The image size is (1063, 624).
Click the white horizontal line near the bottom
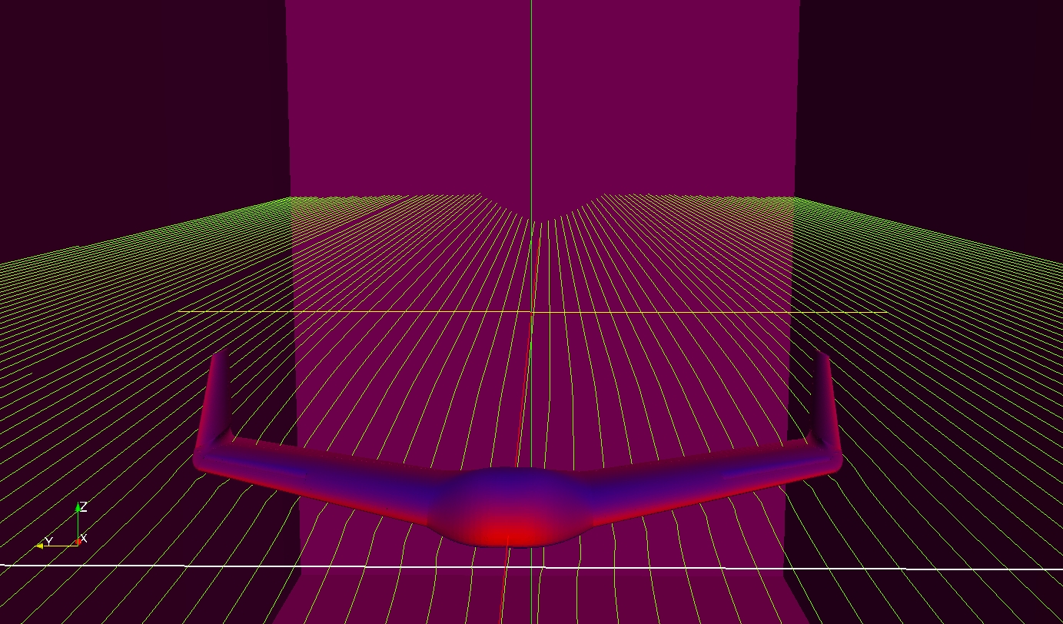click(154, 566)
